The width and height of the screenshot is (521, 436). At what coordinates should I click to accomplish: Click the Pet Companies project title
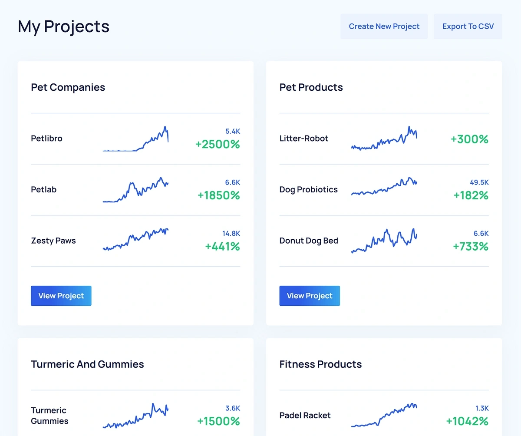(68, 87)
